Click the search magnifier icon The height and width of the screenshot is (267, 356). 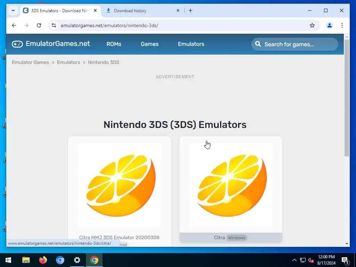(258, 44)
